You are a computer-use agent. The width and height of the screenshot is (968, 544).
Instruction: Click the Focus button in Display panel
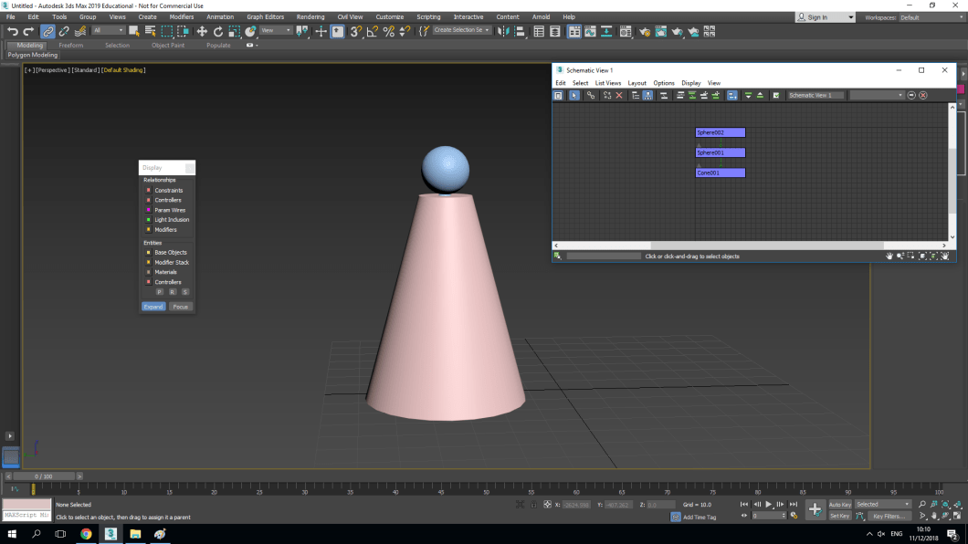click(x=181, y=307)
